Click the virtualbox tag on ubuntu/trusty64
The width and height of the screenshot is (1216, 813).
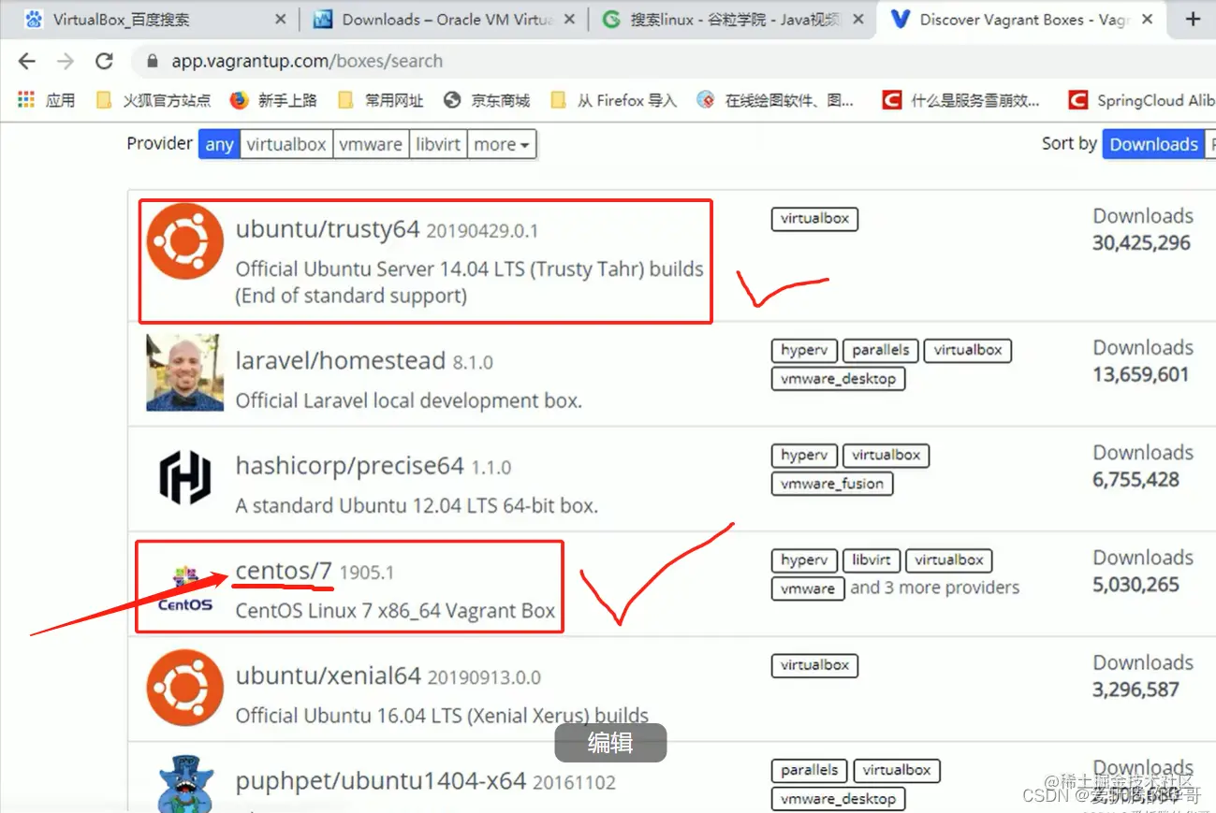tap(814, 219)
